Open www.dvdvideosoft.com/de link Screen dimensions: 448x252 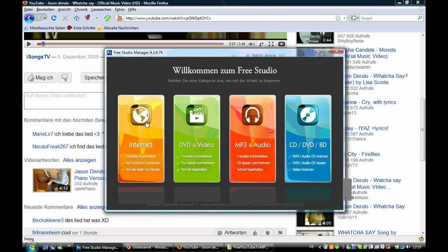click(x=224, y=204)
